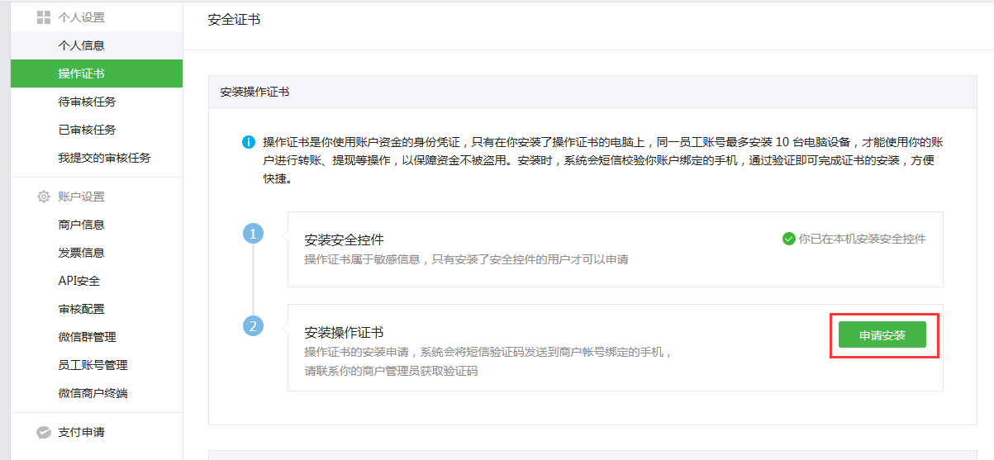Screen dimensions: 994x460
Task: Navigate to 商户信息
Action: click(x=81, y=225)
